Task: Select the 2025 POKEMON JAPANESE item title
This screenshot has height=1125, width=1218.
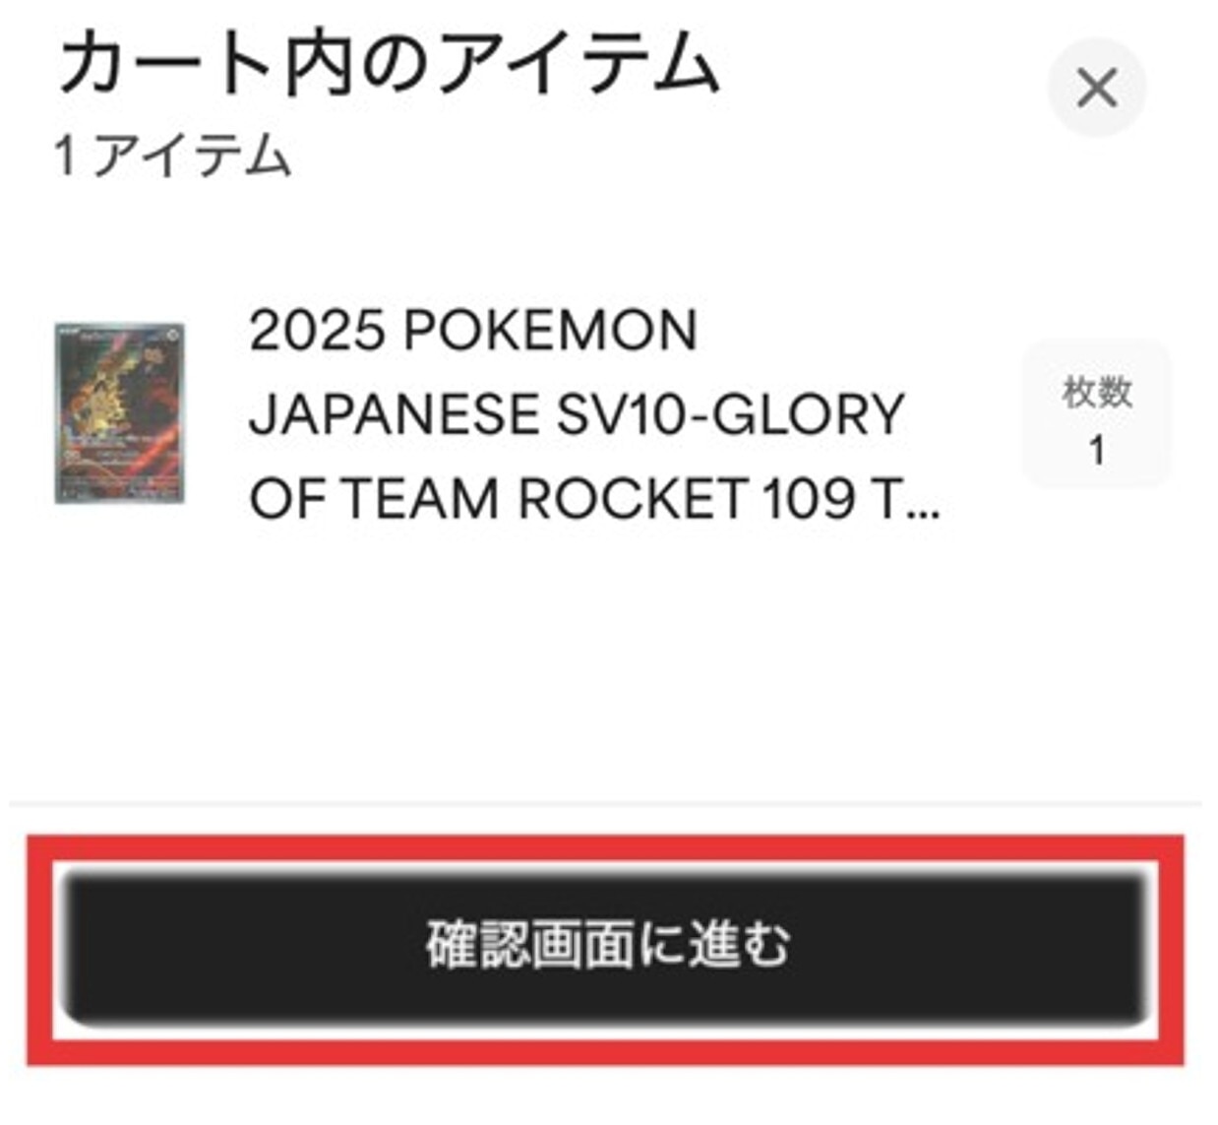Action: (594, 413)
